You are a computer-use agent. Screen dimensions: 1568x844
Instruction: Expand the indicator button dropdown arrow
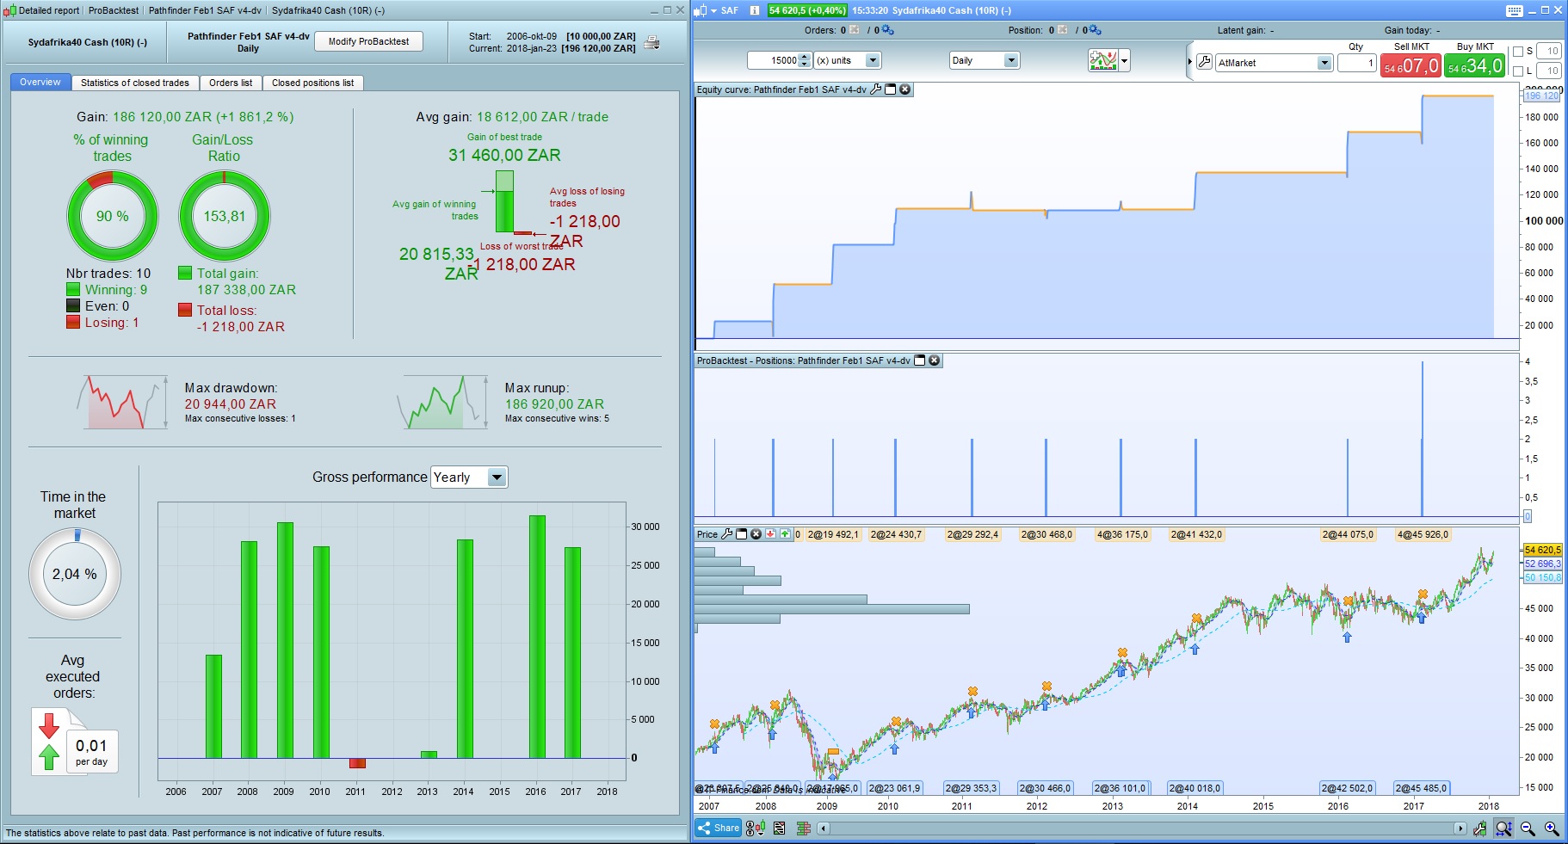pos(1124,60)
